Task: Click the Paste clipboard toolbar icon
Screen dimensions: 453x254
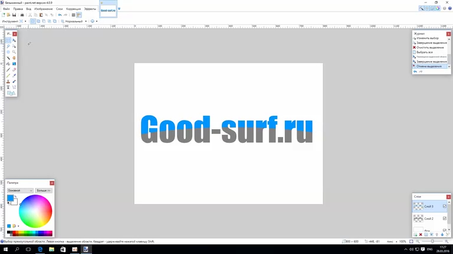Action: (41, 15)
